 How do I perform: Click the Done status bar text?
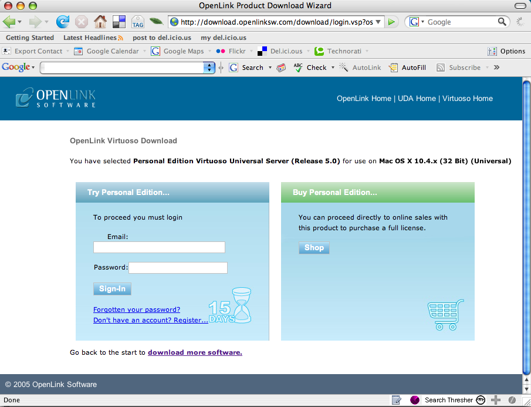12,400
